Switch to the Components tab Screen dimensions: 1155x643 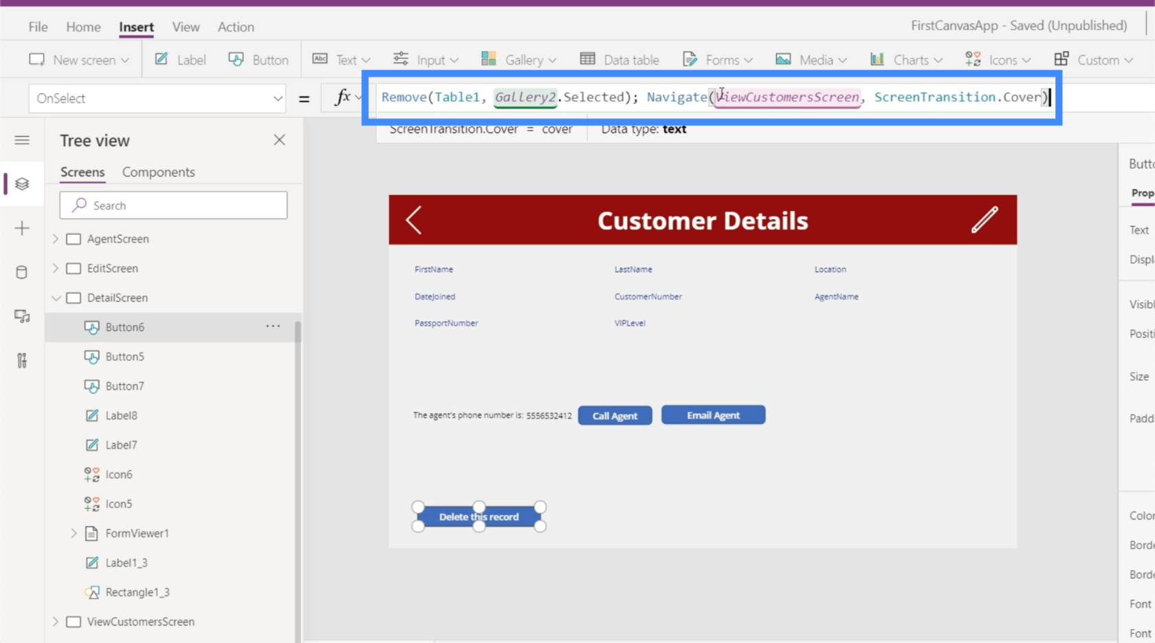[159, 172]
